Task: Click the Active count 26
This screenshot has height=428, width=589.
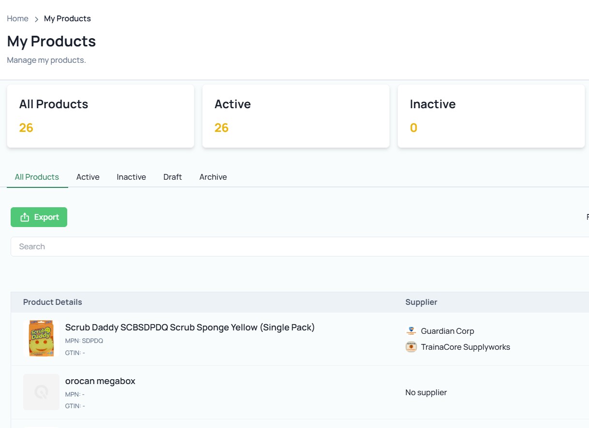Action: pos(221,128)
